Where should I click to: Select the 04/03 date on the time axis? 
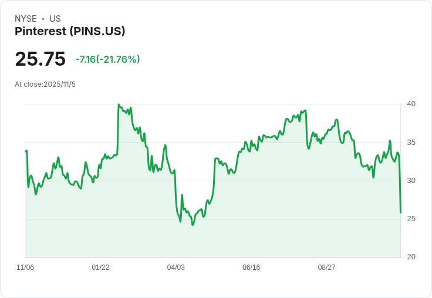point(176,267)
